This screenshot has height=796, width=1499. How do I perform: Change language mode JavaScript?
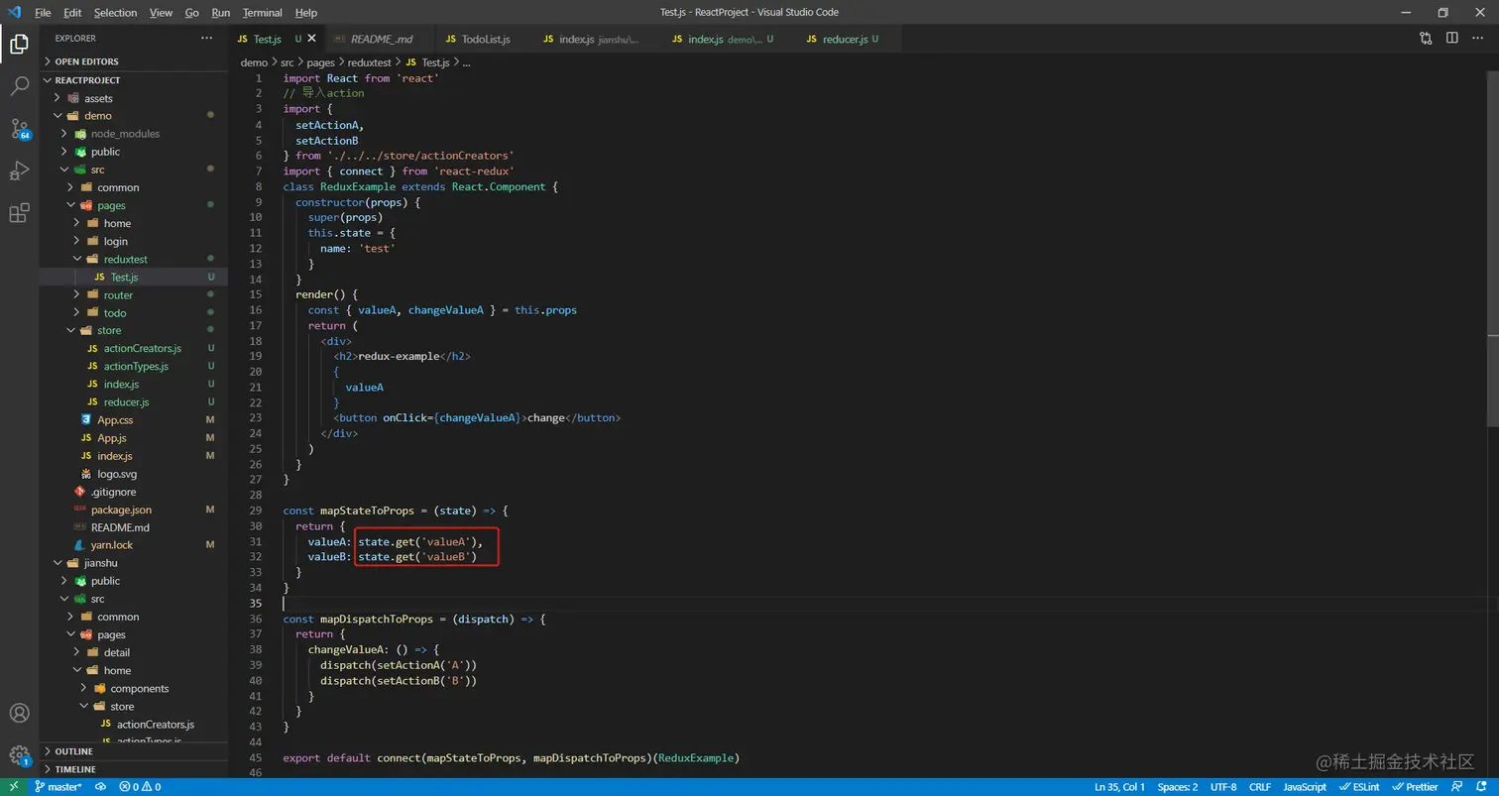pos(1305,787)
